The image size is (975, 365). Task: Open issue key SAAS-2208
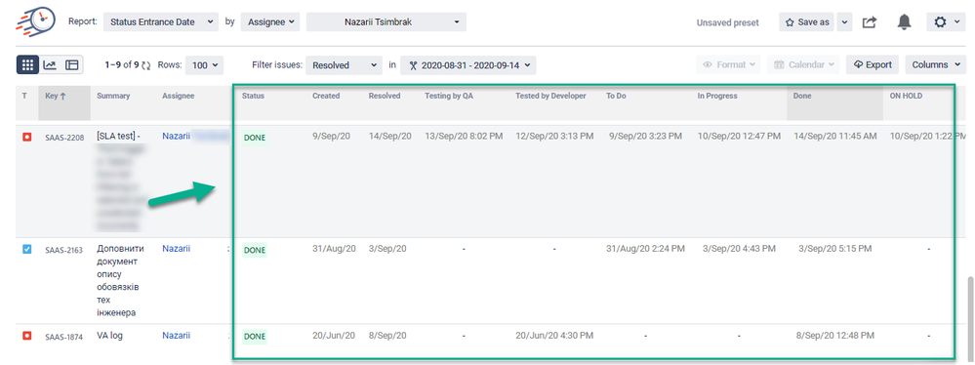[x=64, y=138]
